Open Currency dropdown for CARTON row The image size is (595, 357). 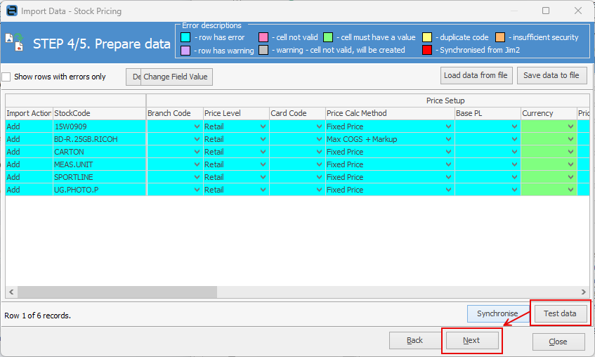pyautogui.click(x=570, y=152)
